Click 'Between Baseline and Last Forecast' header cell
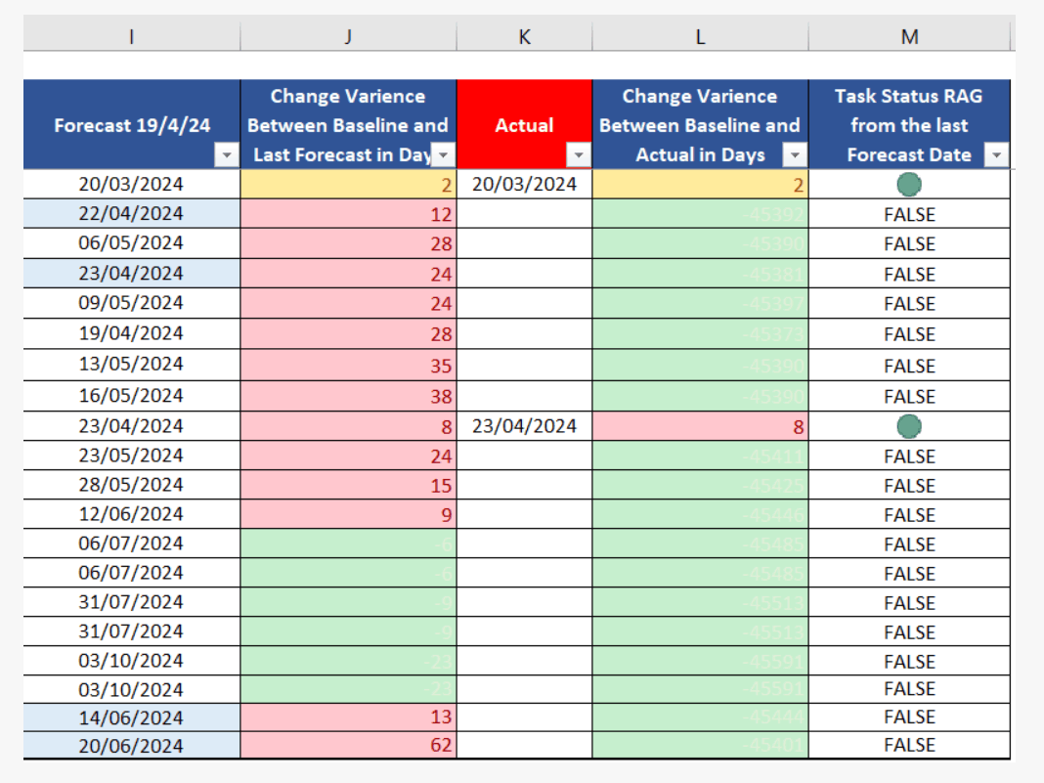Viewport: 1044px width, 783px height. pos(348,124)
